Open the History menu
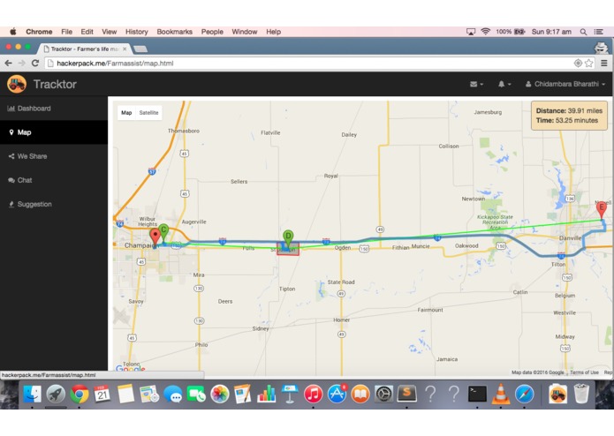The image size is (614, 436). point(136,32)
